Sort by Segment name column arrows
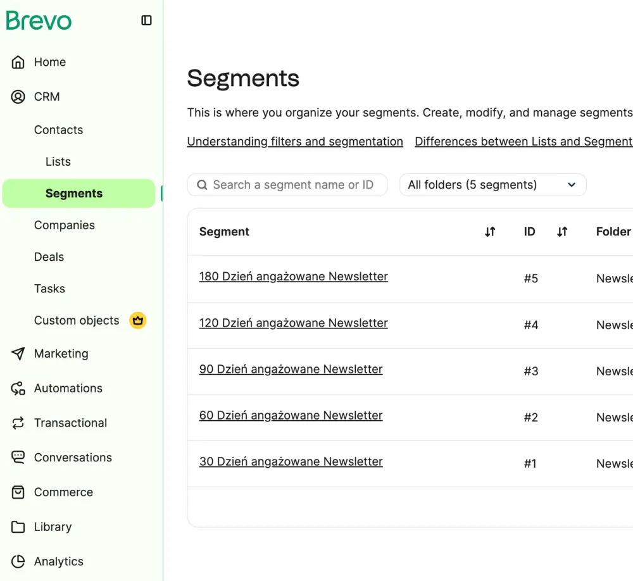This screenshot has height=581, width=633. coord(490,232)
